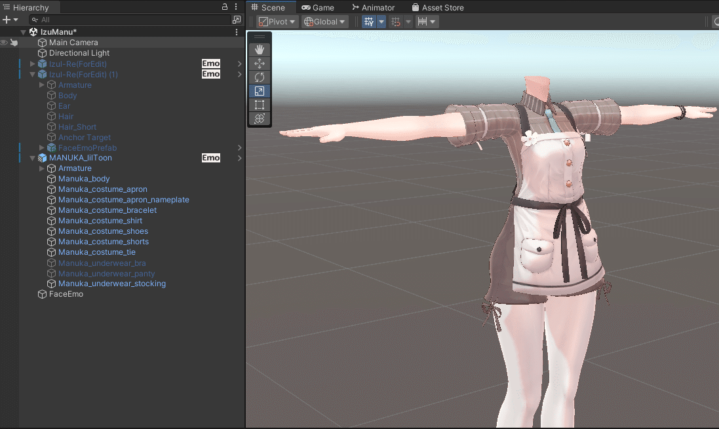
Task: Click the Hierarchy panel lock icon
Action: click(224, 7)
